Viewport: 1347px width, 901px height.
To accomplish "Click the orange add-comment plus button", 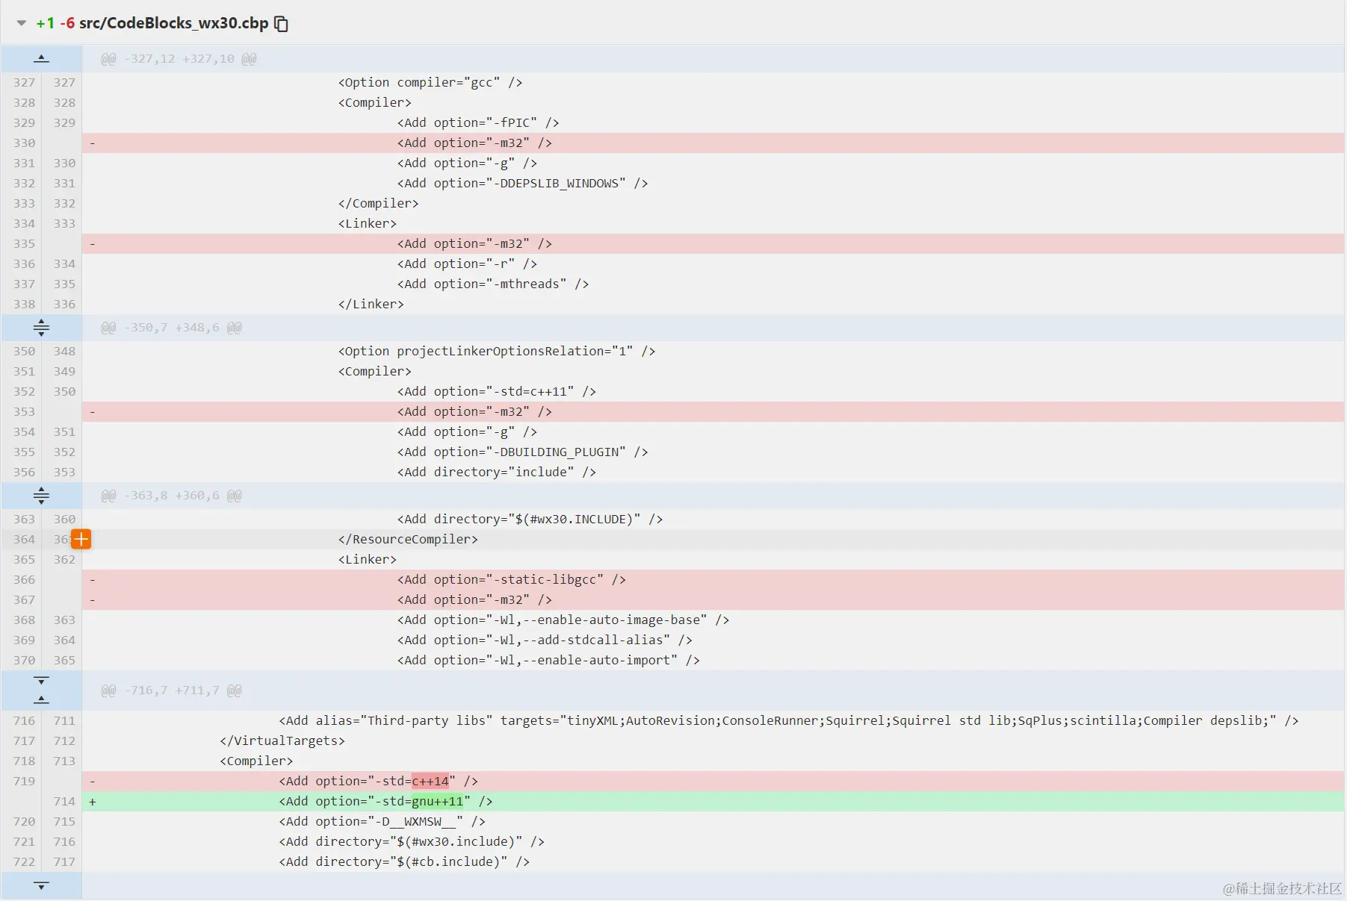I will click(81, 539).
